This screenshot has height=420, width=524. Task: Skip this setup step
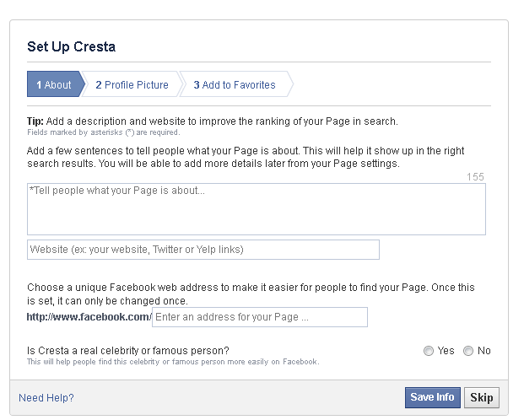point(482,397)
